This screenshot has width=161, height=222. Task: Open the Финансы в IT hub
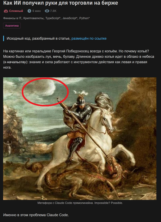12,18
